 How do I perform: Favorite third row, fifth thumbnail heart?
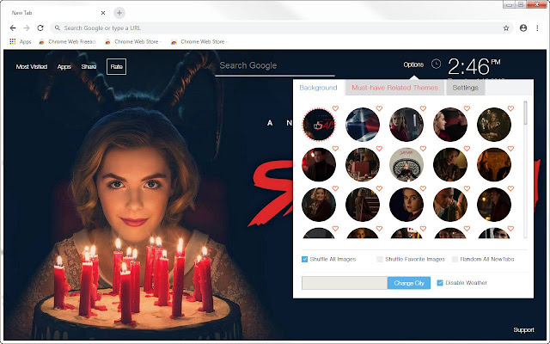click(x=510, y=188)
